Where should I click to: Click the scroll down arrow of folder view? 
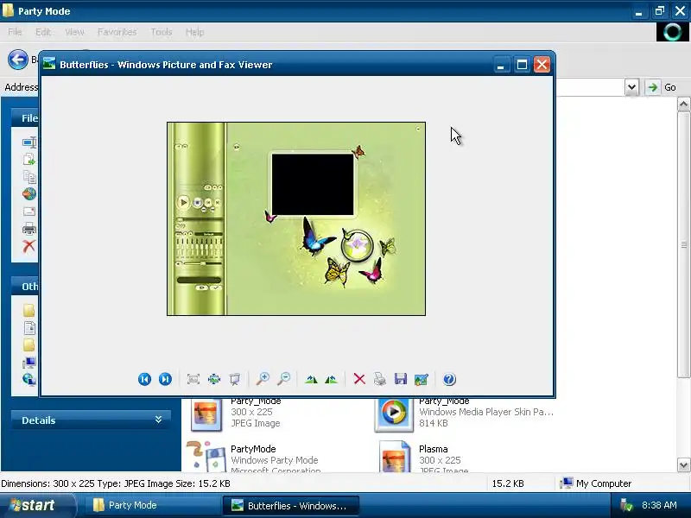[683, 464]
